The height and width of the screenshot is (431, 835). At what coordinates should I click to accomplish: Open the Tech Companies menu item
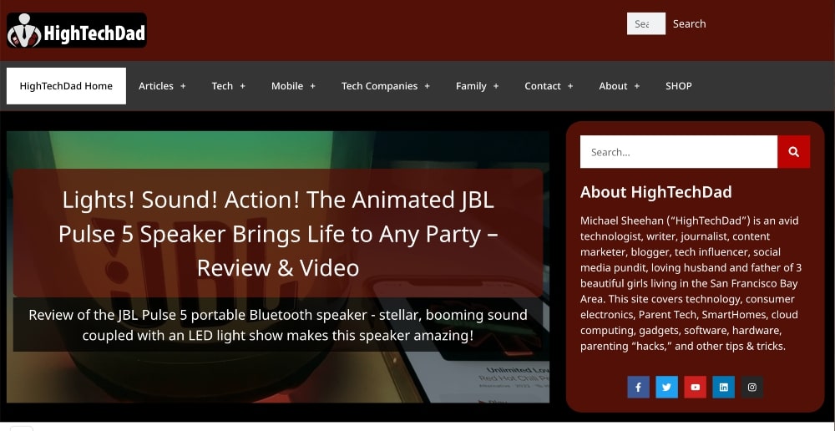coord(379,86)
